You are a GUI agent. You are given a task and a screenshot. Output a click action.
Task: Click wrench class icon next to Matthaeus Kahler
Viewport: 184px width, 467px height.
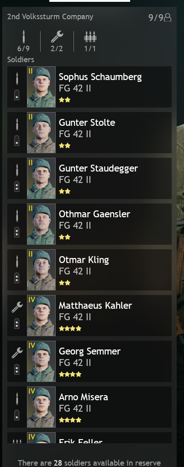coord(17,307)
